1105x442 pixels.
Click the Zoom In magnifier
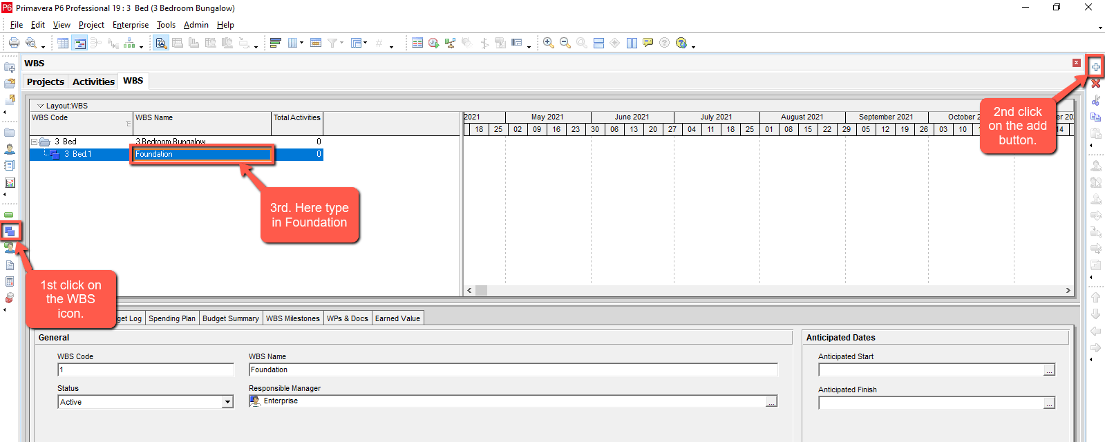549,43
